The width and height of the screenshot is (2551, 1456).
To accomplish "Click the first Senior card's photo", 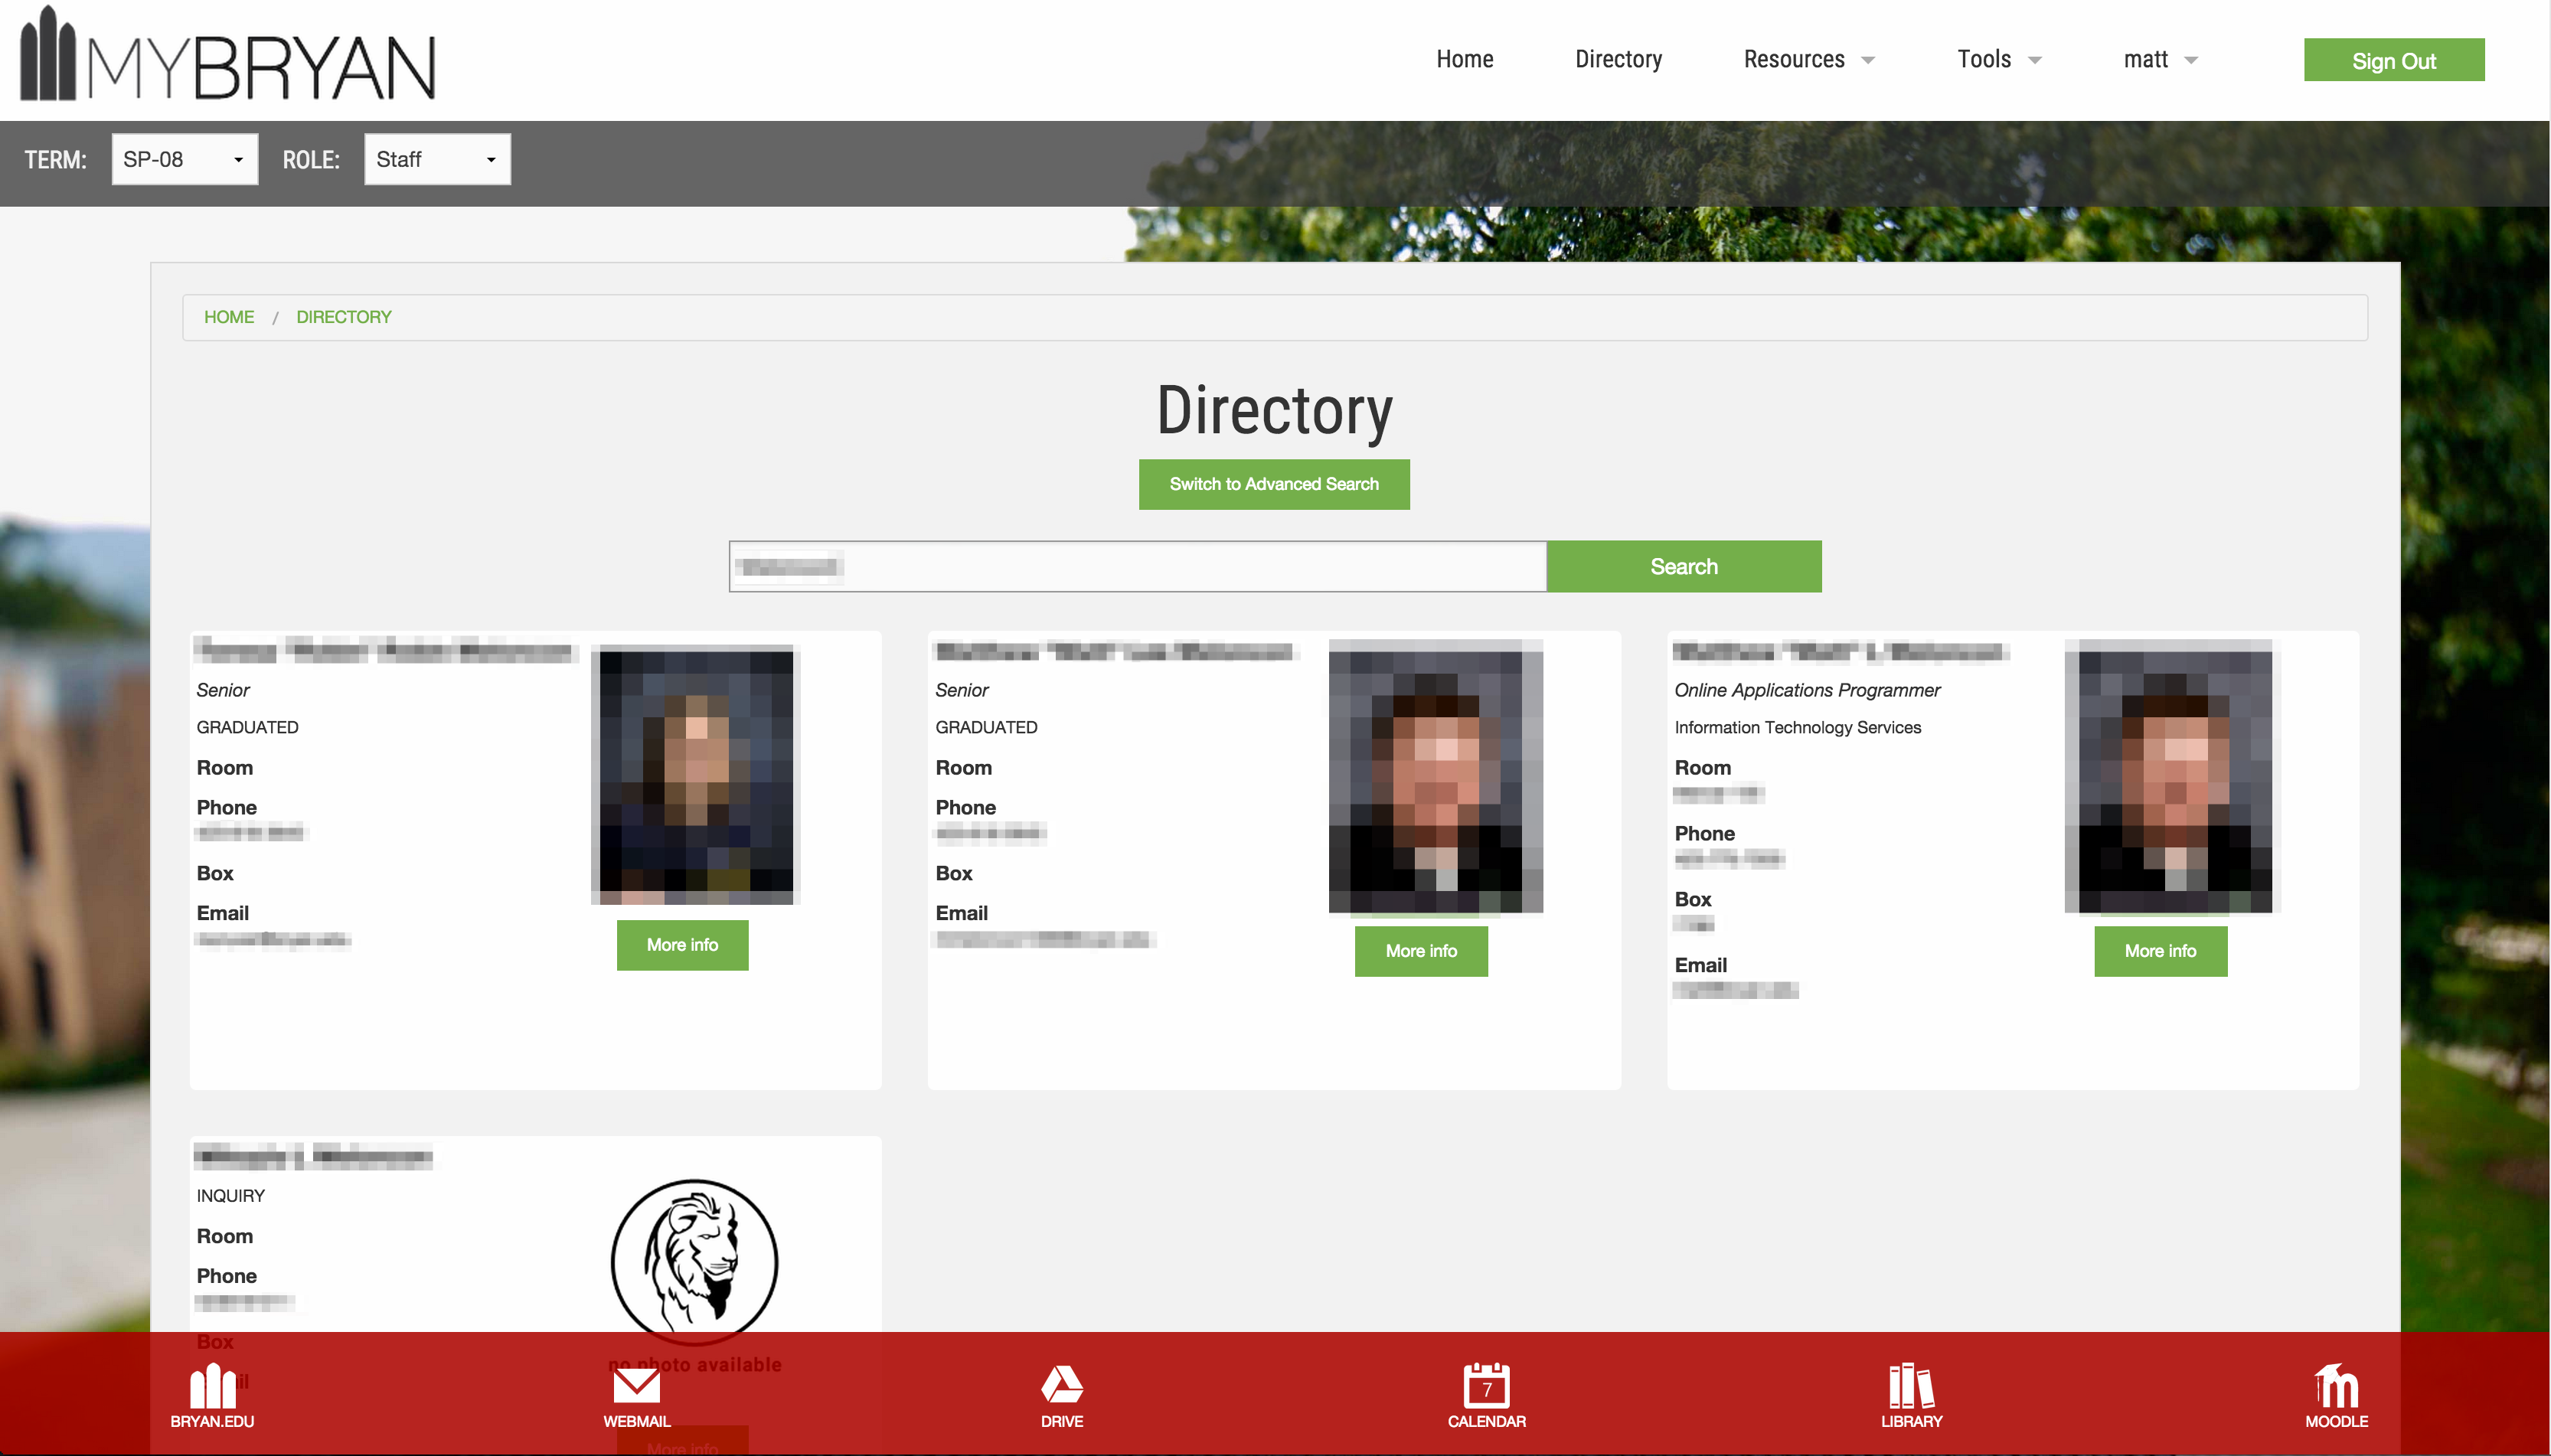I will 696,776.
